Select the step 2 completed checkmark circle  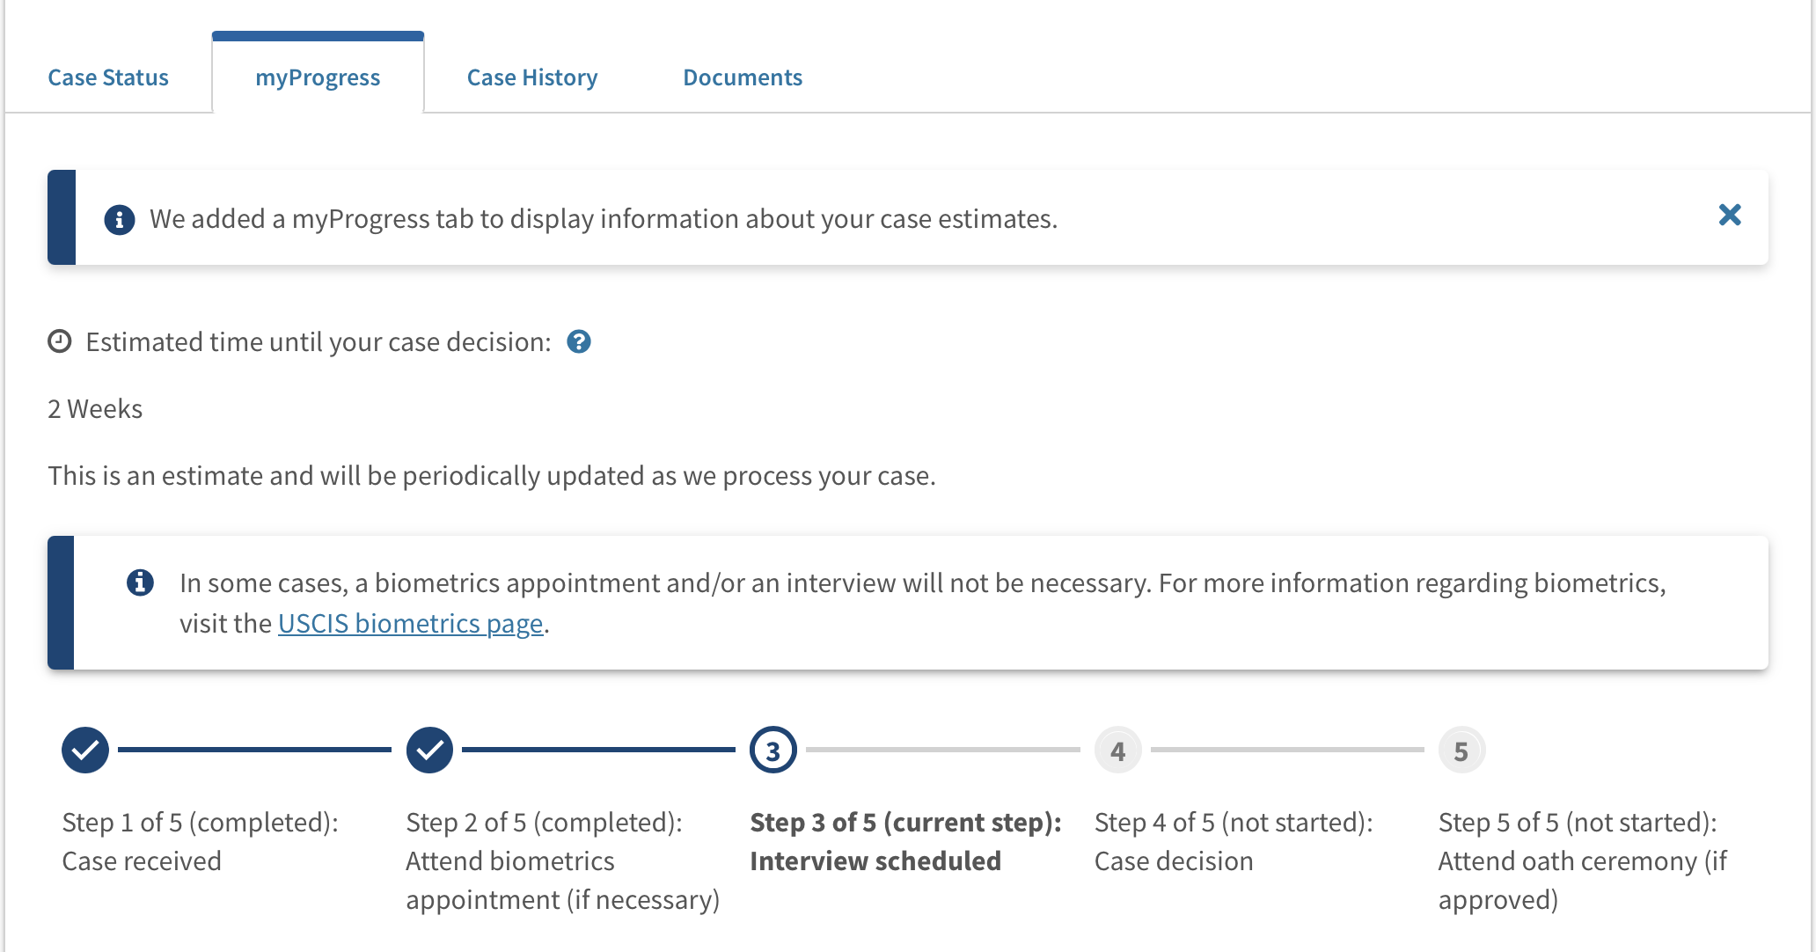(429, 751)
